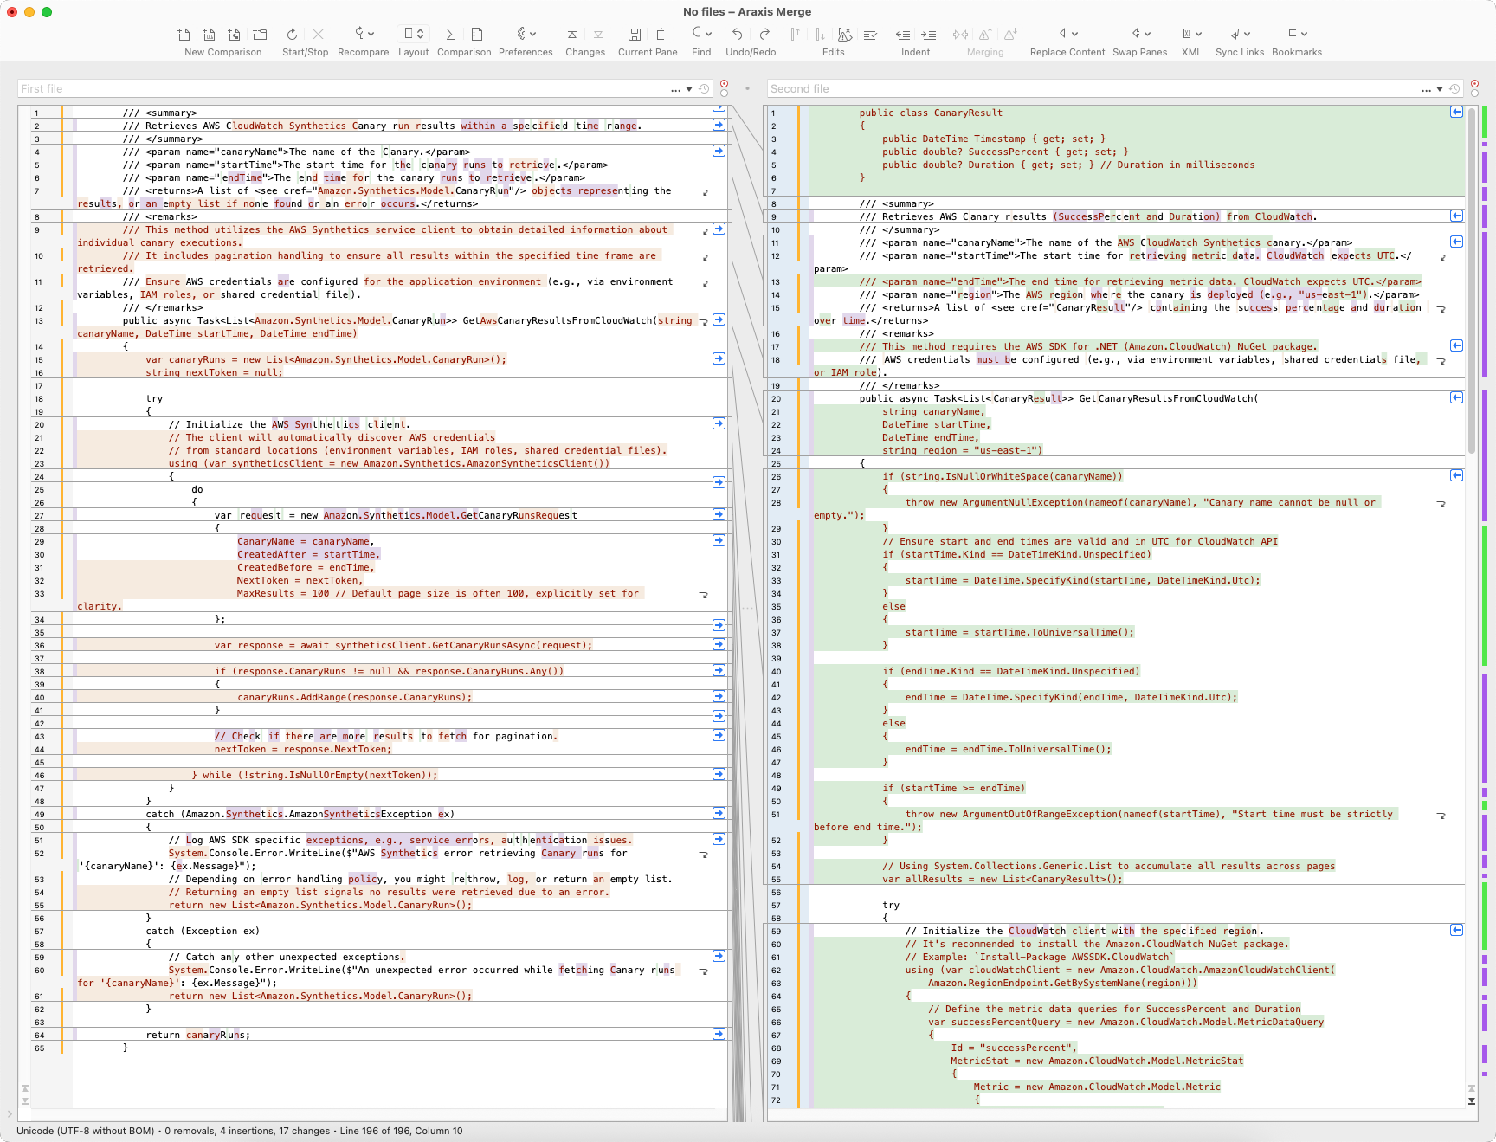Redo the last edit
Image resolution: width=1496 pixels, height=1142 pixels.
pos(764,35)
